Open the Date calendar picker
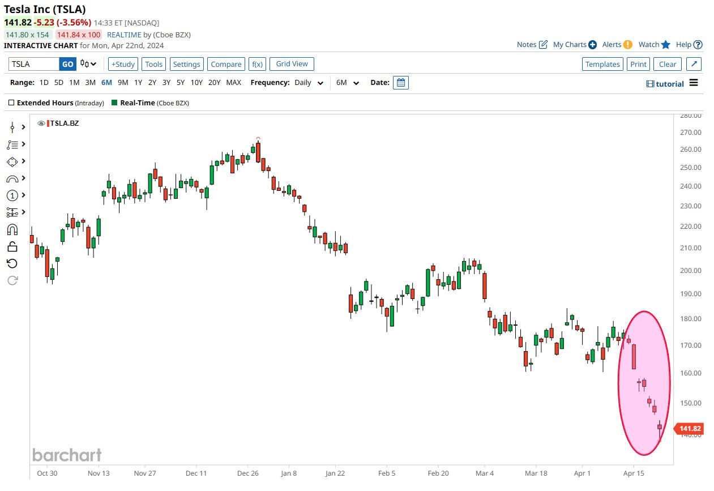 point(401,83)
